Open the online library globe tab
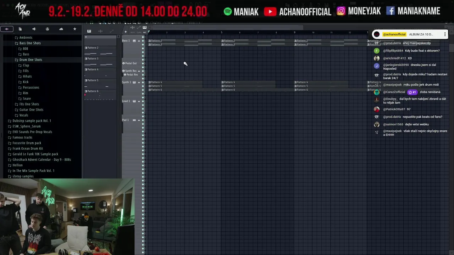 coord(48,29)
